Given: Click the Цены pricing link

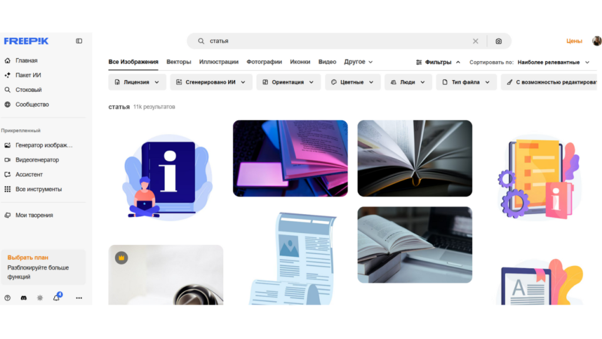Looking at the screenshot, I should coord(574,41).
